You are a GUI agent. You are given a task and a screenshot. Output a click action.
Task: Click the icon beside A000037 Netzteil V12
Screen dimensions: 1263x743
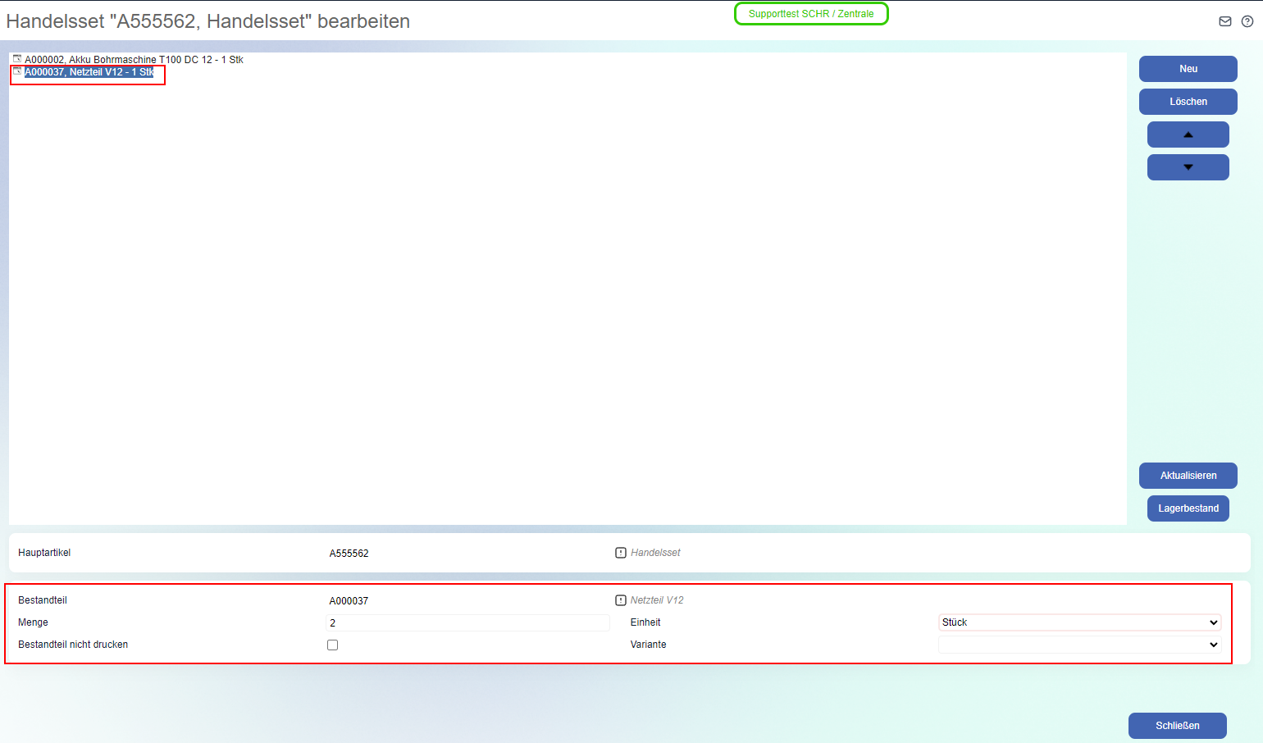17,71
